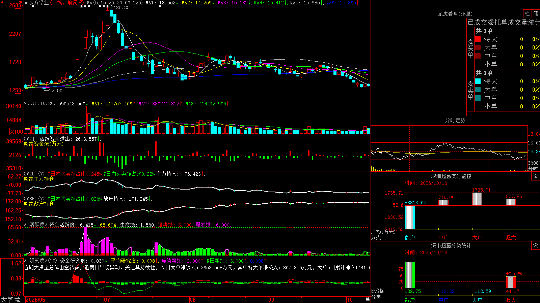Click the 委买单 大单 dark red swatch
Screen dimensions: 540x303
478,47
